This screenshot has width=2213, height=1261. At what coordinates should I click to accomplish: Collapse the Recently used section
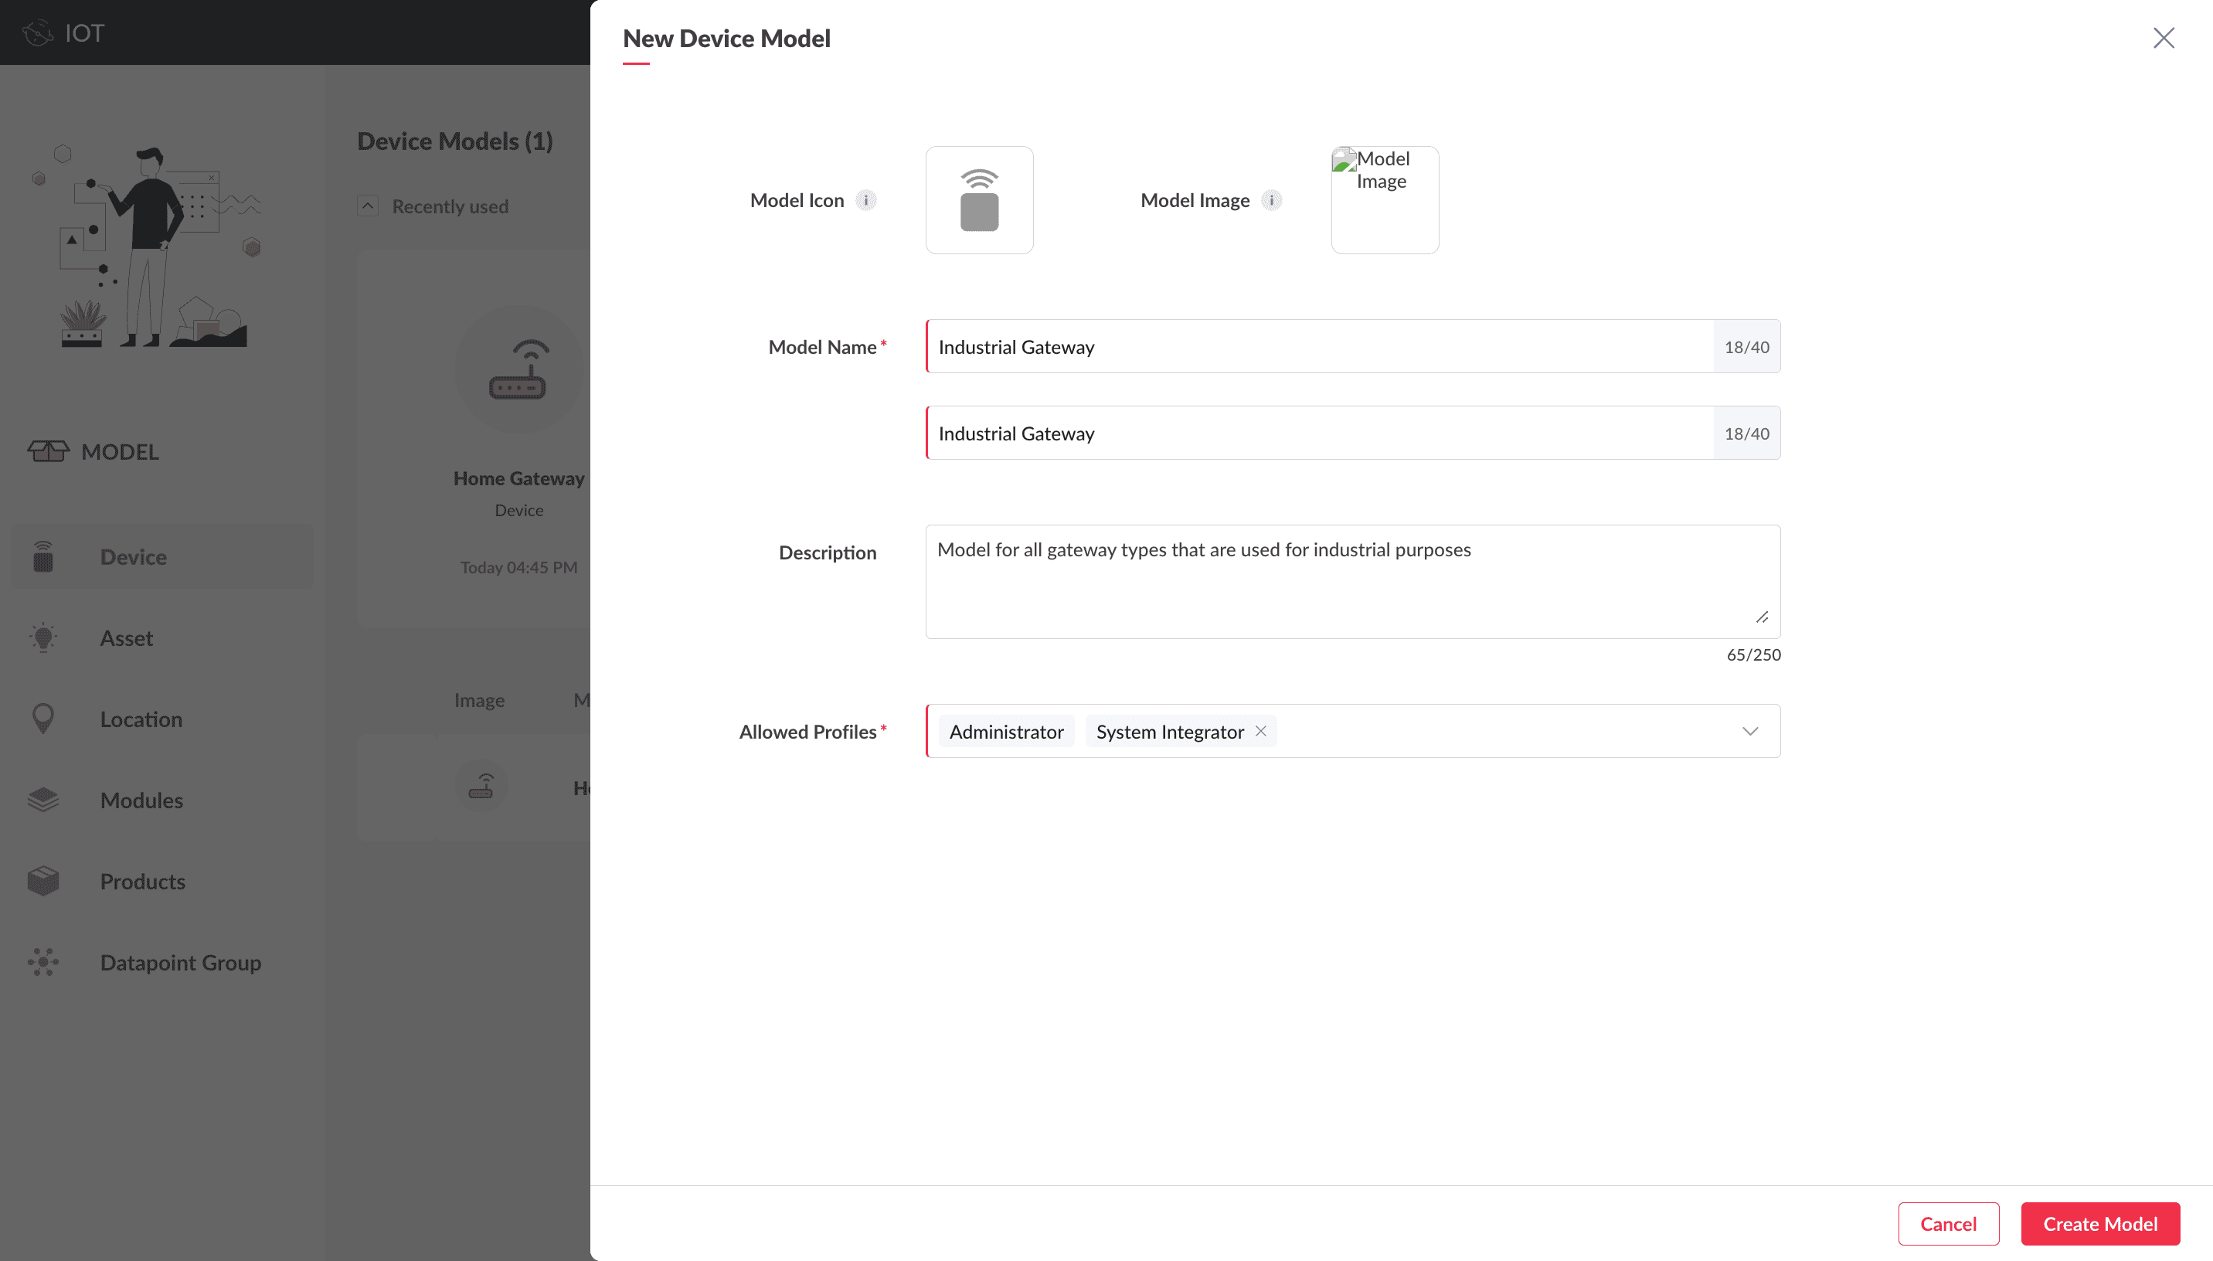tap(368, 206)
